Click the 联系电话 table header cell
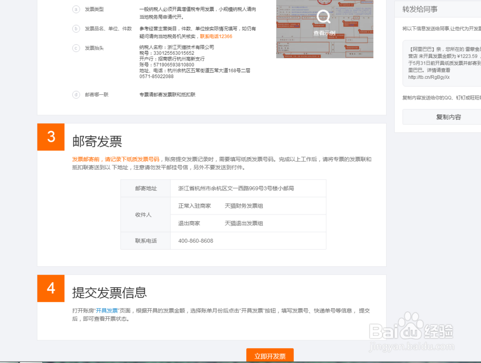Screen dimensions: 481x363 146,241
